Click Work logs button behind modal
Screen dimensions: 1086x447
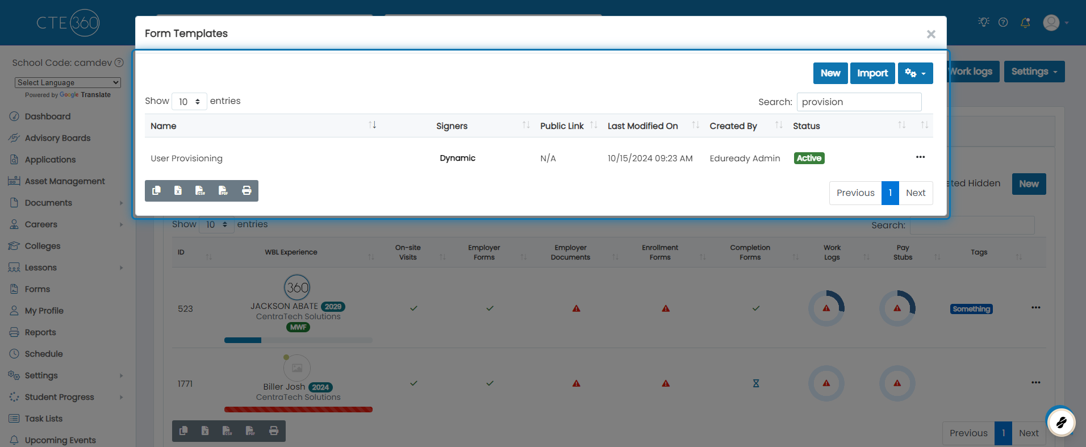tap(974, 72)
